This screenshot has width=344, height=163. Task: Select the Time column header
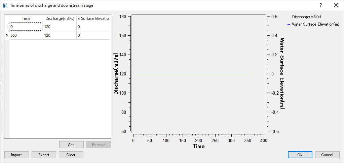26,19
